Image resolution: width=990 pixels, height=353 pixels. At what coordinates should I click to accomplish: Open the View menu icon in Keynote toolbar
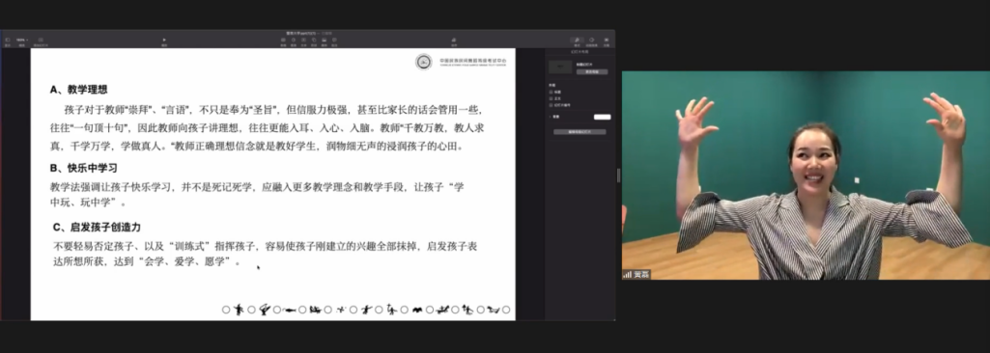[x=8, y=40]
